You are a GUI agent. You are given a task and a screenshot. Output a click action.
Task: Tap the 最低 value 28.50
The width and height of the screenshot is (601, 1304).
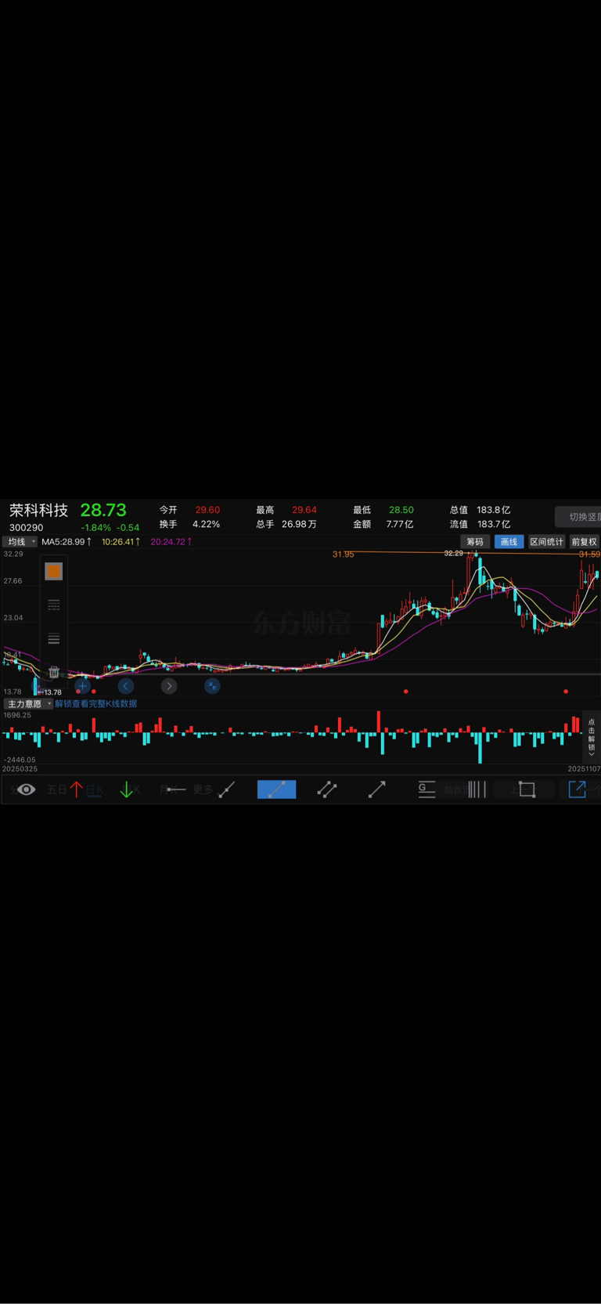(401, 510)
